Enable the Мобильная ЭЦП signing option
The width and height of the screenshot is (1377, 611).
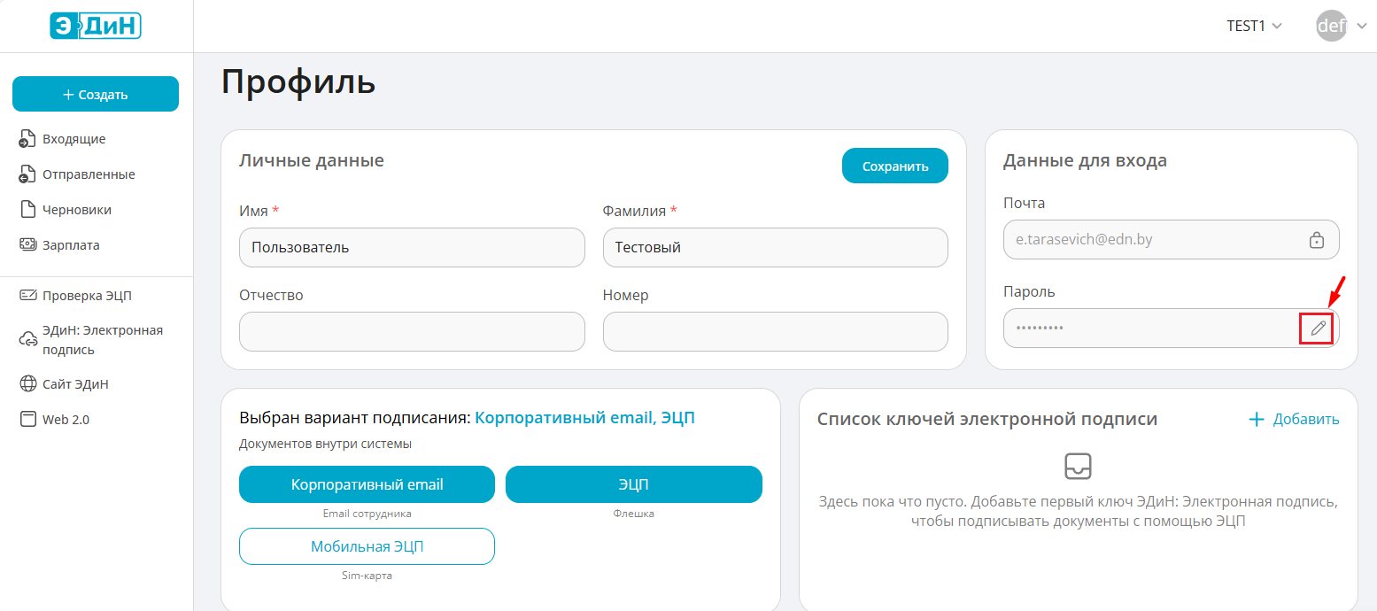click(367, 546)
